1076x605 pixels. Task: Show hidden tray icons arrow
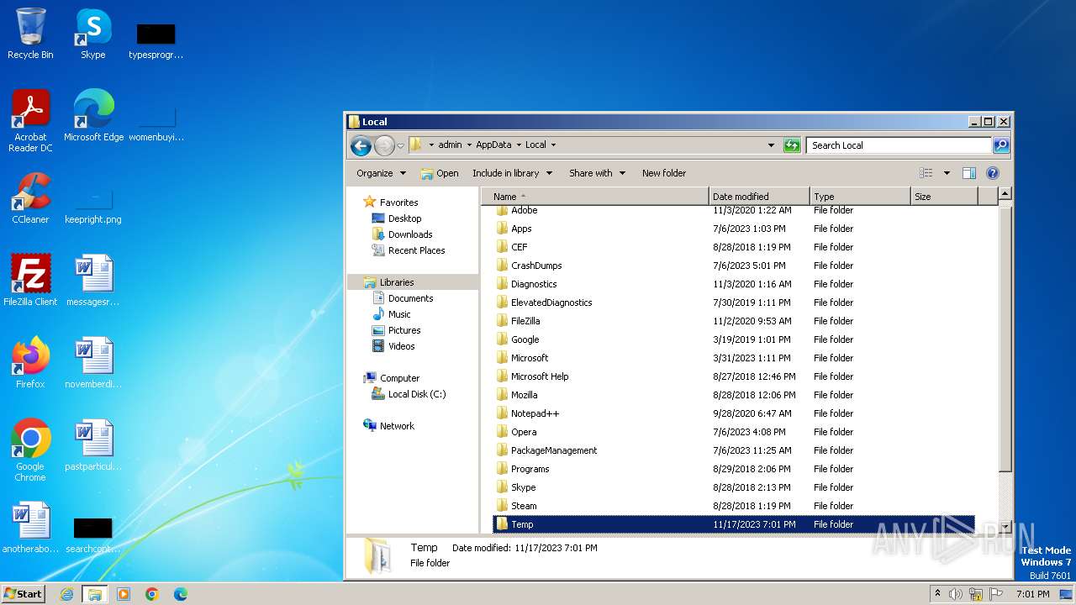(937, 594)
